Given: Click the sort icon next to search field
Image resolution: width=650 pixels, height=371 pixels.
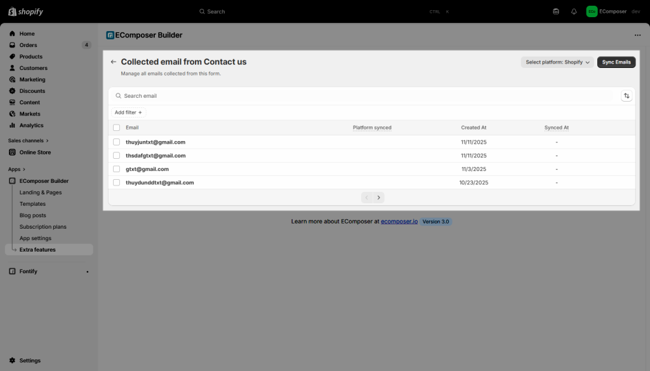Looking at the screenshot, I should click(627, 96).
